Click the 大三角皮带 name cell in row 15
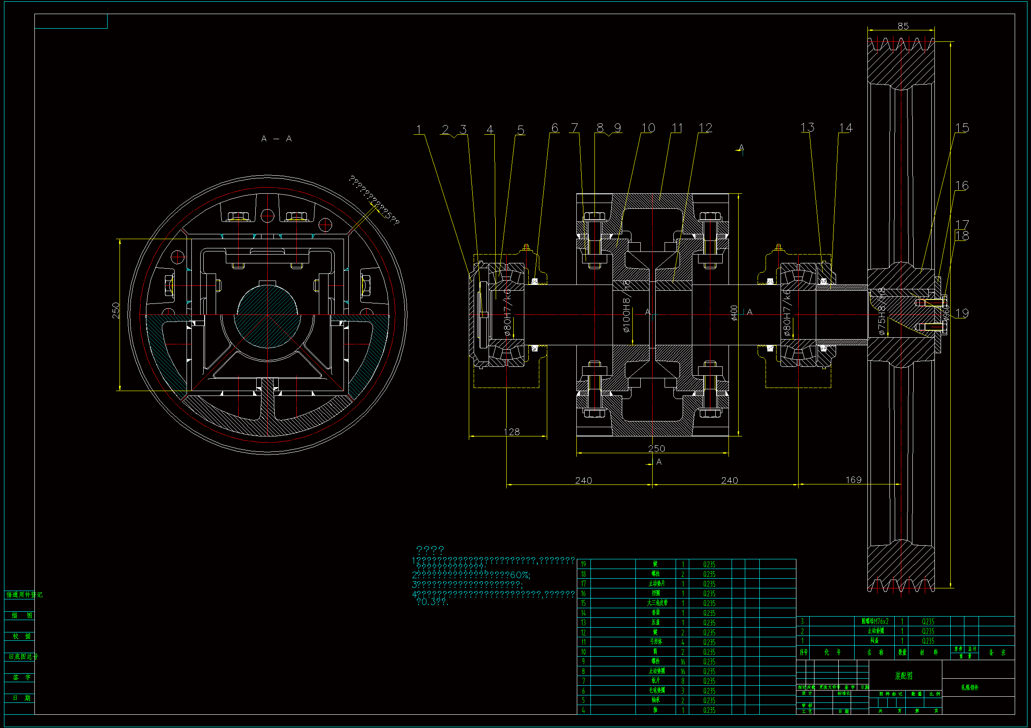Screen dimensions: 1031x728 coord(657,603)
